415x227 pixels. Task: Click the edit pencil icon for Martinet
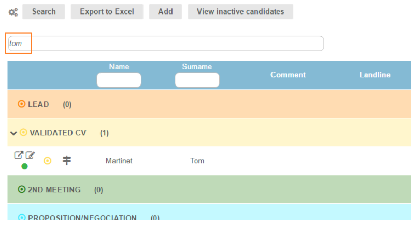pyautogui.click(x=31, y=155)
